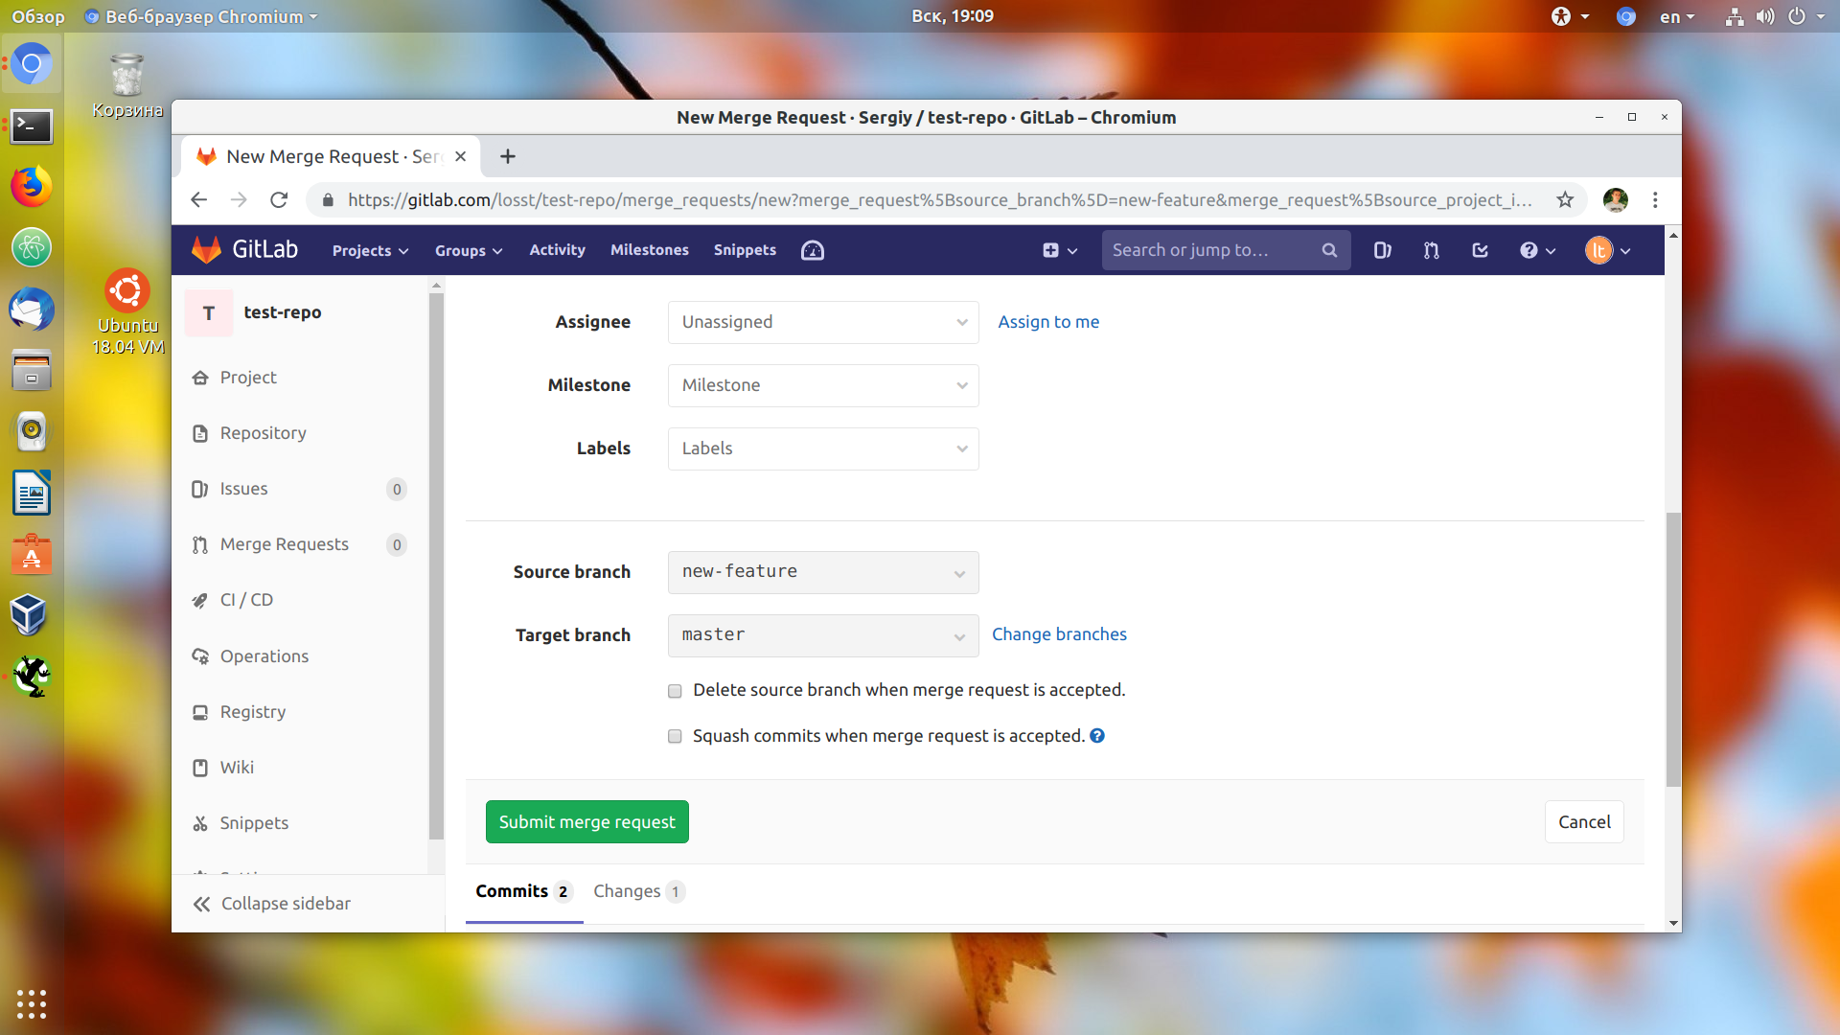
Task: Select the New Merge Request browser tab
Action: click(x=331, y=156)
